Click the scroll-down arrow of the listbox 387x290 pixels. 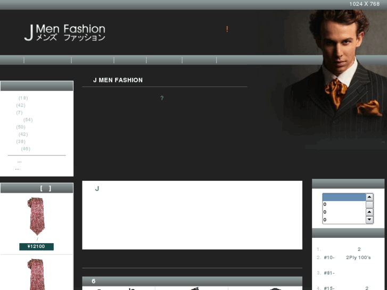click(x=369, y=219)
